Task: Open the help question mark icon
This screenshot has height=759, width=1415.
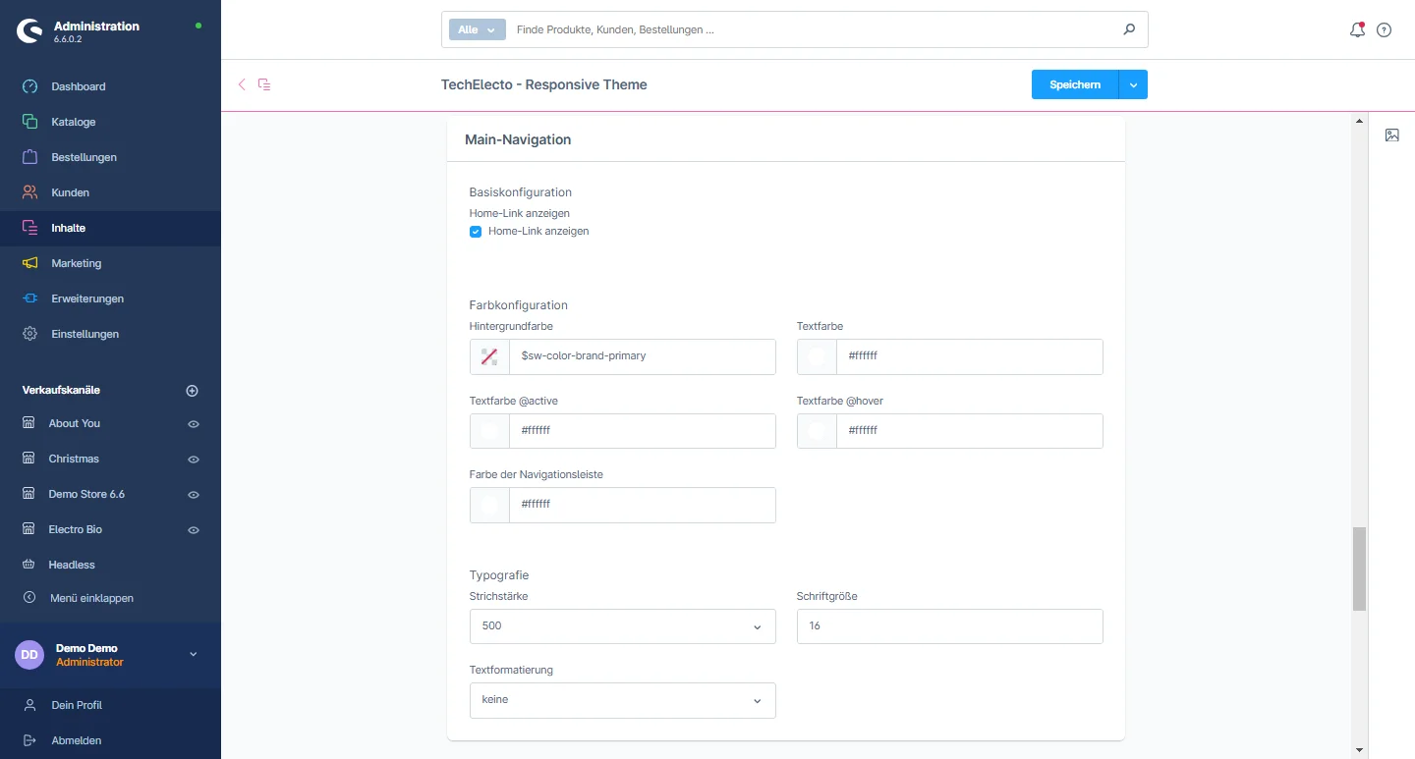Action: click(x=1384, y=30)
